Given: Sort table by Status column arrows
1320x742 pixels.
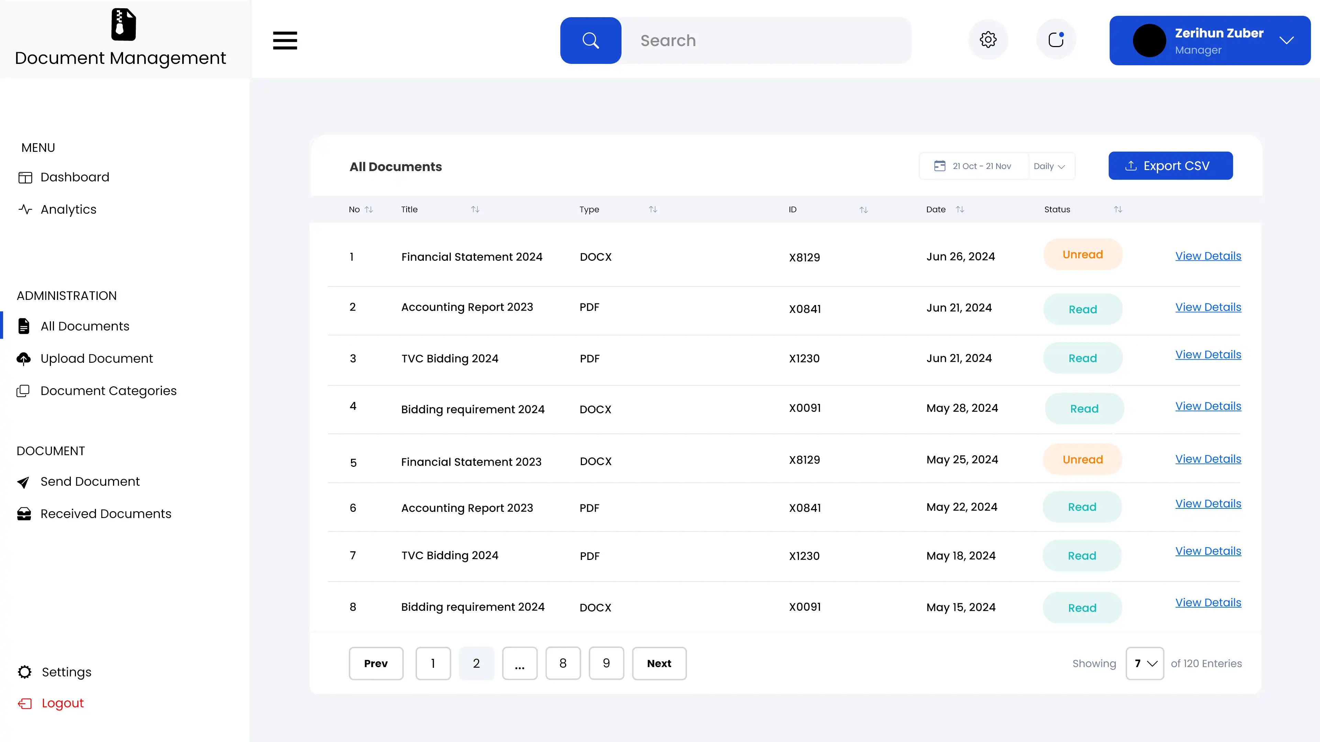Looking at the screenshot, I should click(x=1118, y=210).
